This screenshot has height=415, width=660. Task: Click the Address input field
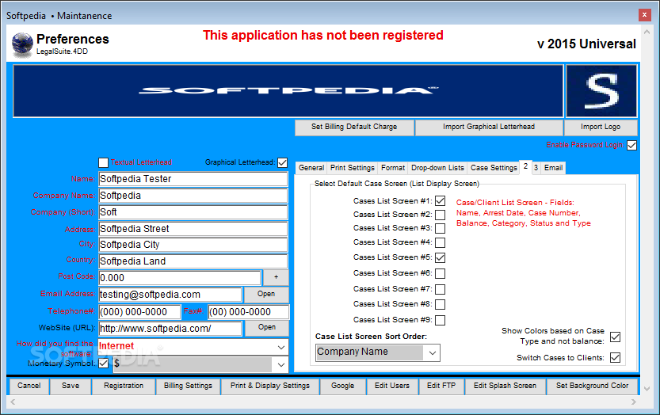pos(193,229)
